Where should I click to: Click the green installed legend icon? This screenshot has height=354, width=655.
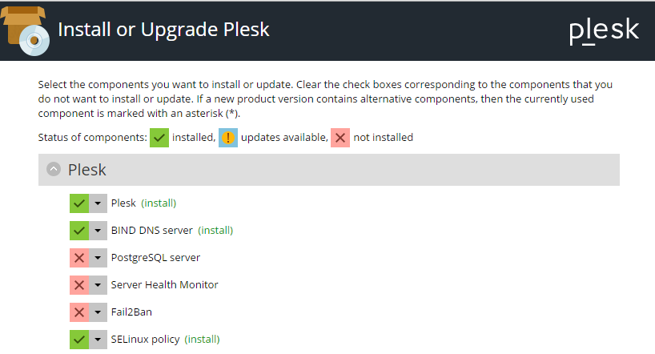coord(159,137)
